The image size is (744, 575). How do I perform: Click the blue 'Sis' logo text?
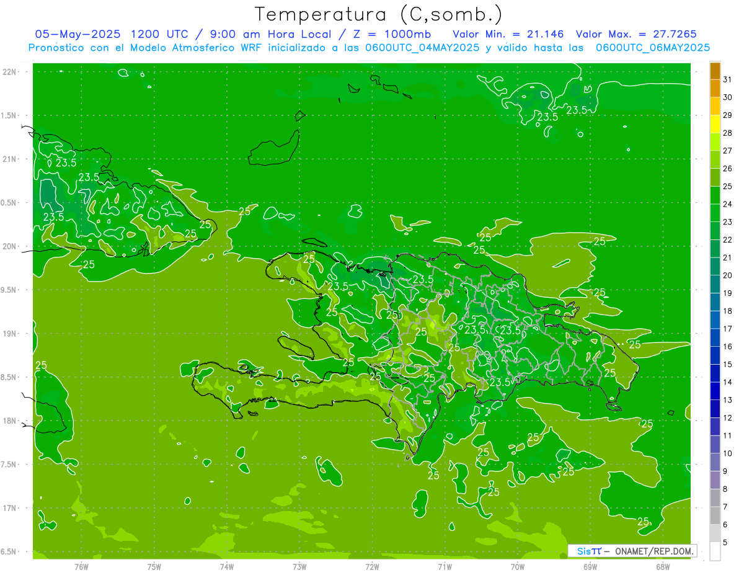[583, 551]
